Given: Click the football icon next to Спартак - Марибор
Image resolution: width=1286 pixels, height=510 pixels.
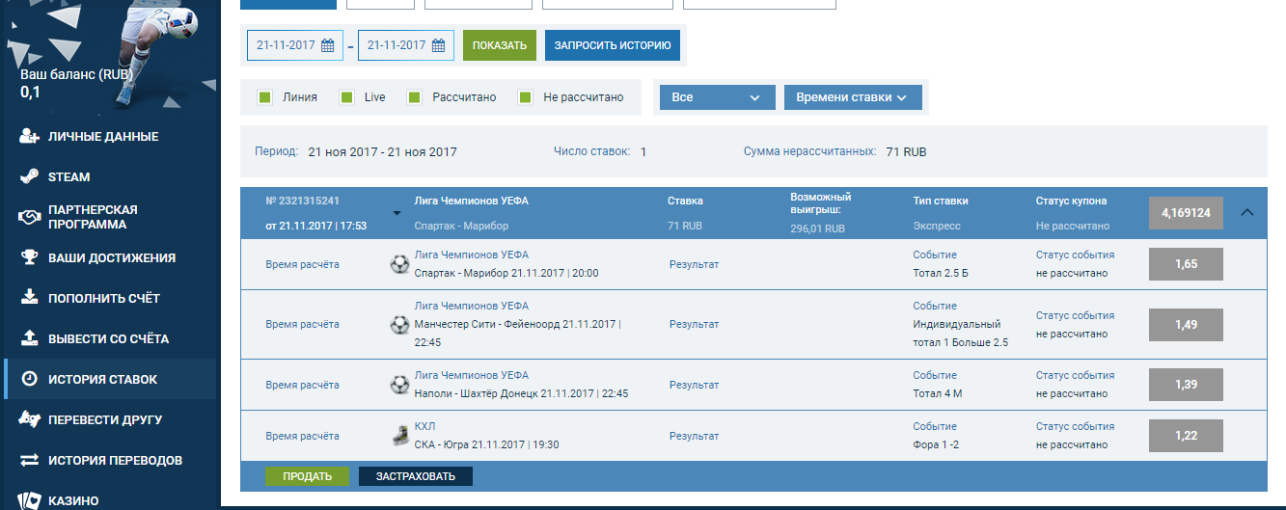Looking at the screenshot, I should coord(398,264).
